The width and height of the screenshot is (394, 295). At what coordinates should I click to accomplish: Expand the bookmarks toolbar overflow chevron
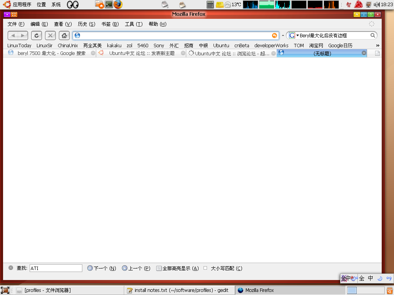pyautogui.click(x=377, y=45)
